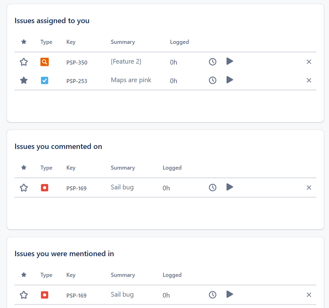
Task: Remove PSP-350 from assigned issues list
Action: click(309, 62)
